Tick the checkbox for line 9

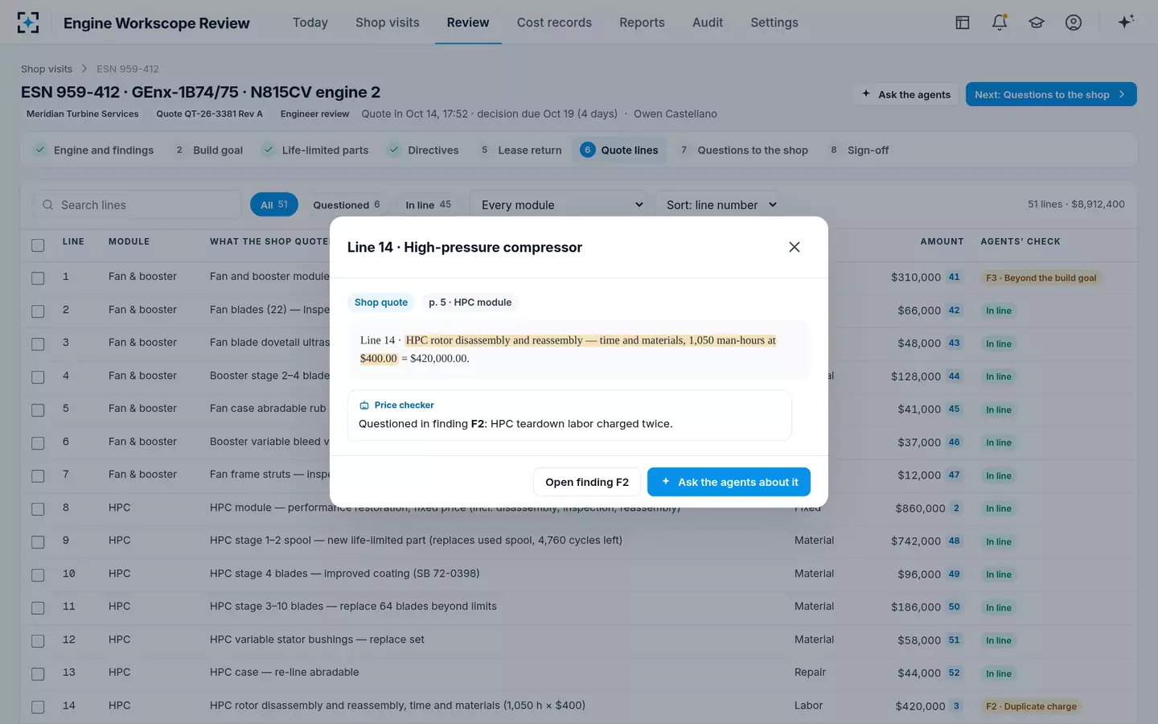point(38,541)
